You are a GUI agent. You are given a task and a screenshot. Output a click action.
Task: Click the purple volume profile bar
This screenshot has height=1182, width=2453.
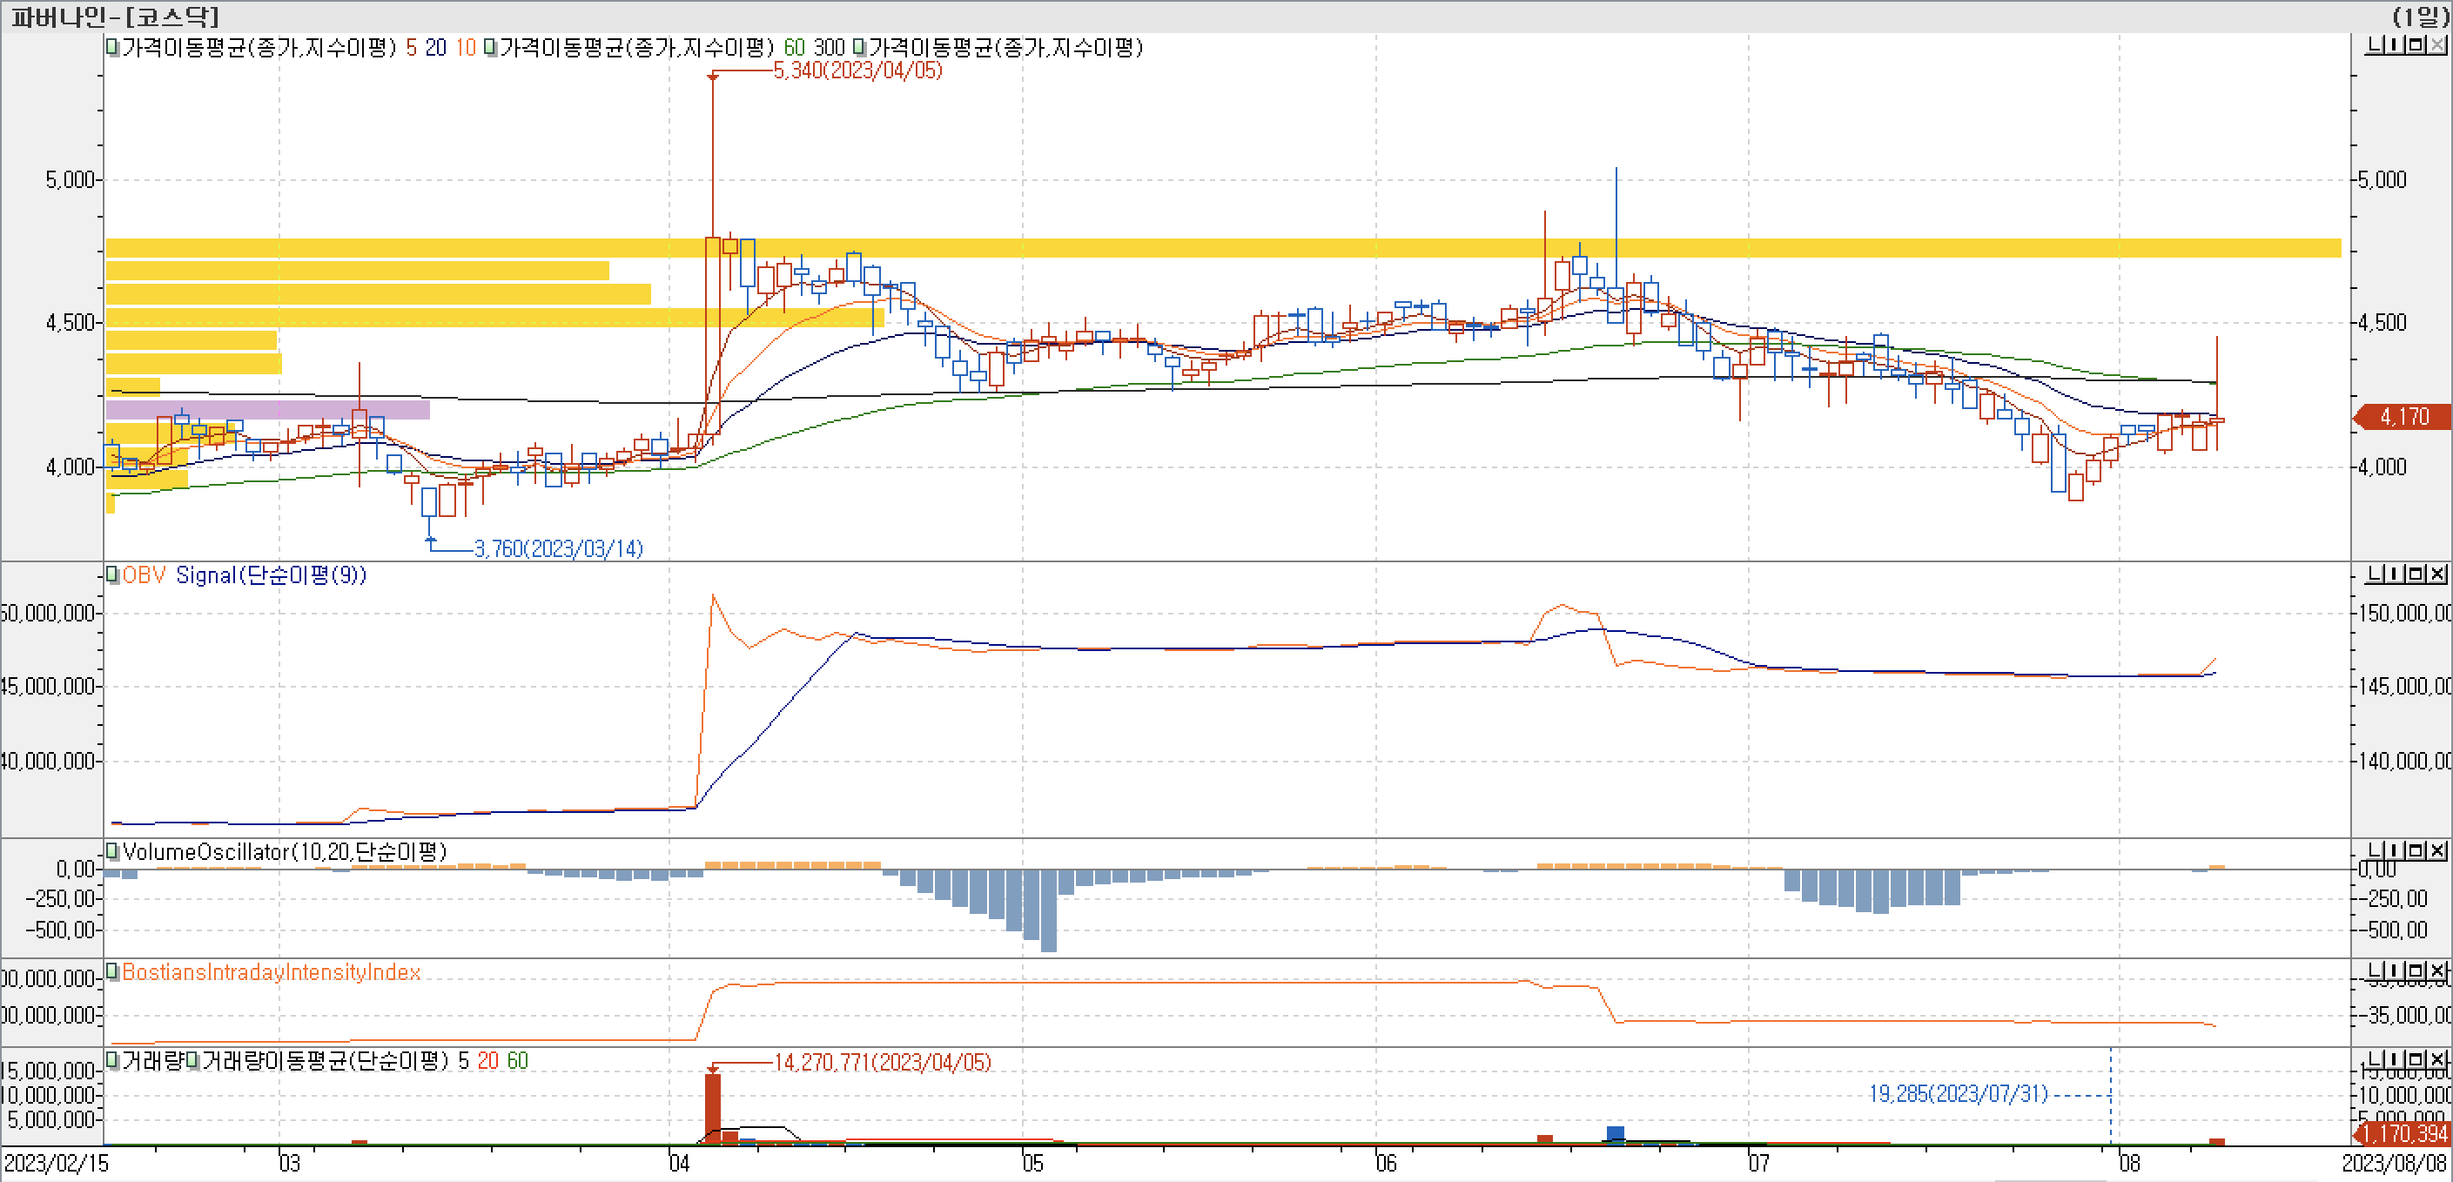(266, 411)
